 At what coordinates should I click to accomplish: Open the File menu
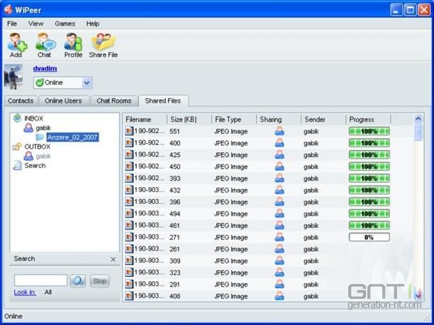coord(12,24)
